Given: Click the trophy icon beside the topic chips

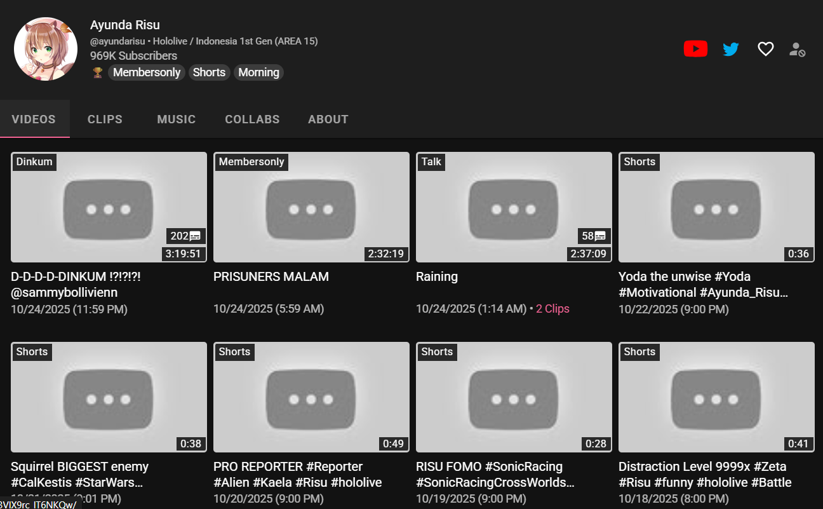Looking at the screenshot, I should point(97,72).
